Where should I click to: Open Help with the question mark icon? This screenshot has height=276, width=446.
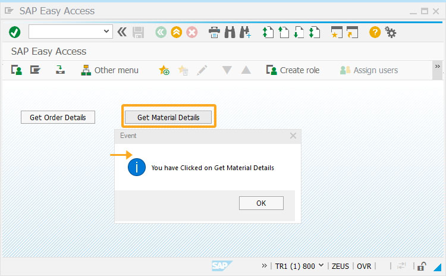pos(375,32)
